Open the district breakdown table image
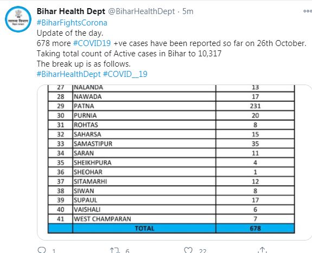The image size is (312, 253). tap(175, 163)
